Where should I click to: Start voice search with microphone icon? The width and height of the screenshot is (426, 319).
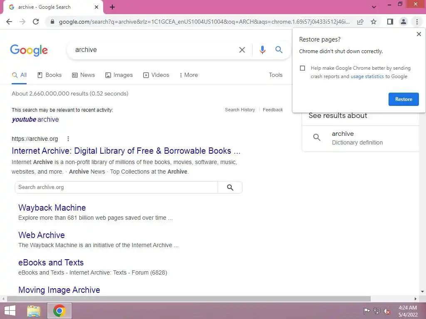262,50
